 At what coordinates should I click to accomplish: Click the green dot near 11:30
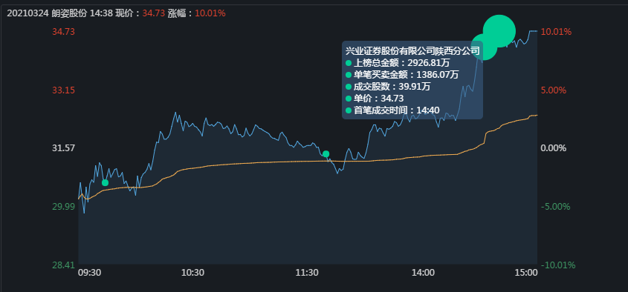coord(326,154)
